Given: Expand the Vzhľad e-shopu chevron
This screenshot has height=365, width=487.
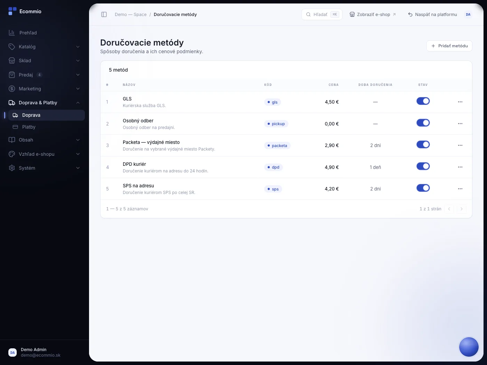Looking at the screenshot, I should (x=78, y=154).
